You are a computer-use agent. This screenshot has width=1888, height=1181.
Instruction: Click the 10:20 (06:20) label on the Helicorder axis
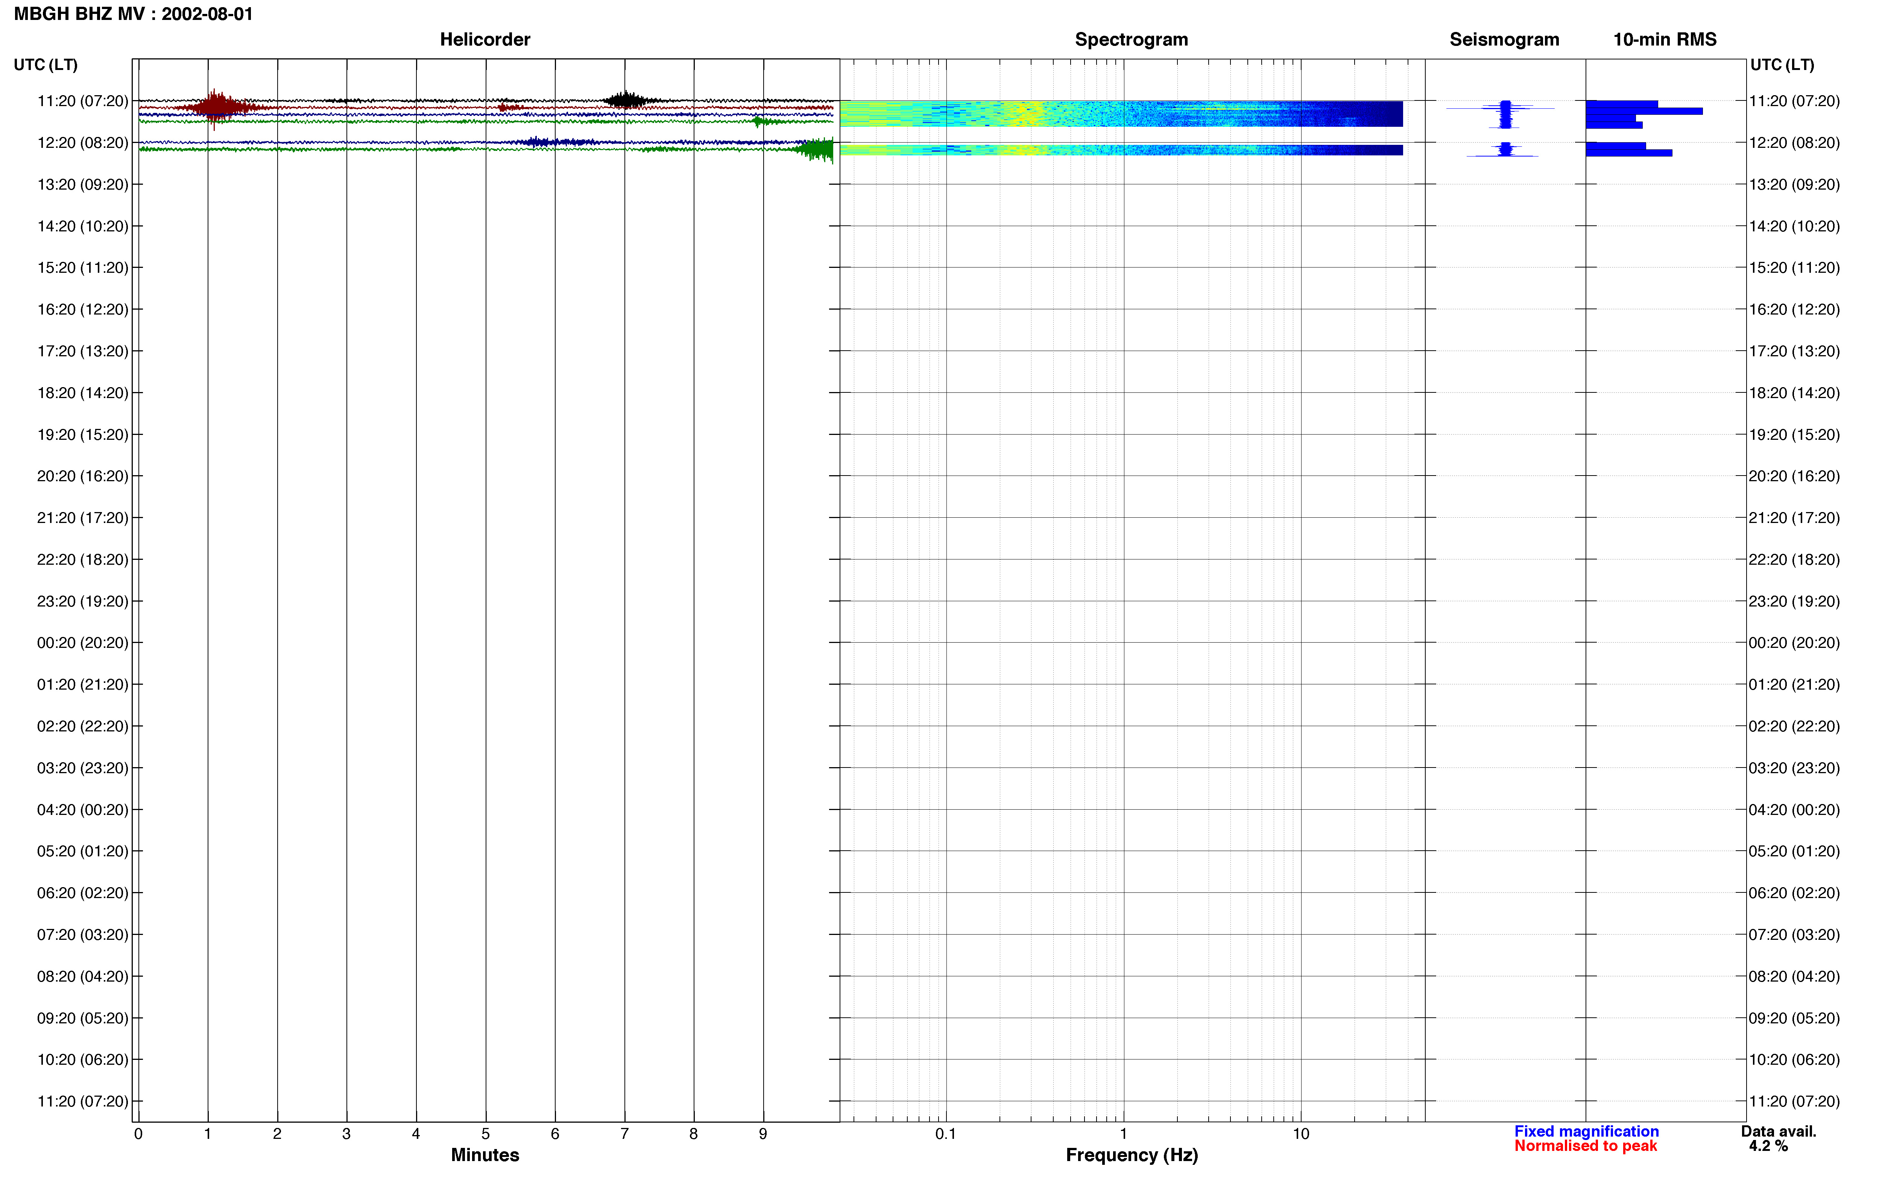pos(83,1060)
